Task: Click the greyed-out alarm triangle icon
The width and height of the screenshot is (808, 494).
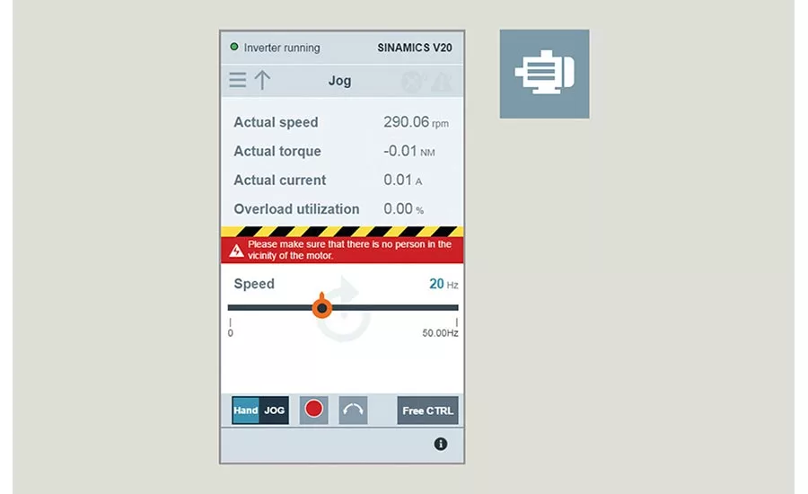Action: point(441,82)
